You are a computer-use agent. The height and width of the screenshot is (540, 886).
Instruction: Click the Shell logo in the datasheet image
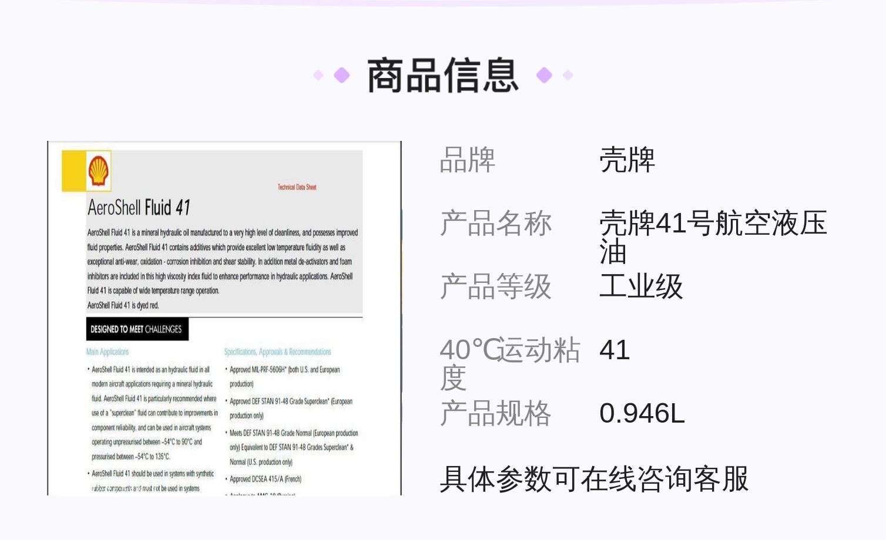pyautogui.click(x=99, y=171)
